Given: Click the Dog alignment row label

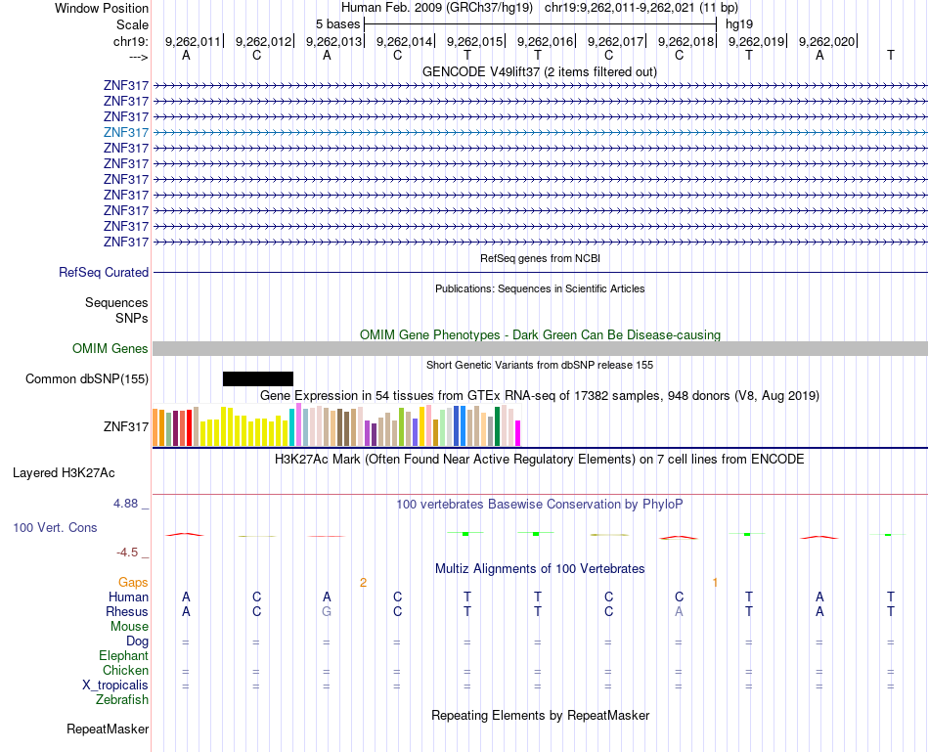Looking at the screenshot, I should (137, 641).
